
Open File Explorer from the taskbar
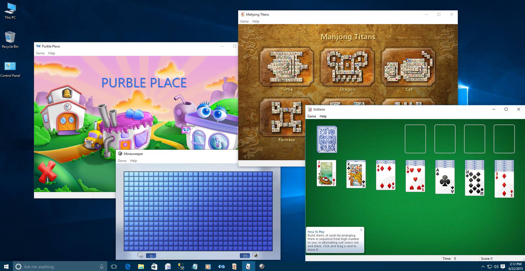click(x=141, y=266)
